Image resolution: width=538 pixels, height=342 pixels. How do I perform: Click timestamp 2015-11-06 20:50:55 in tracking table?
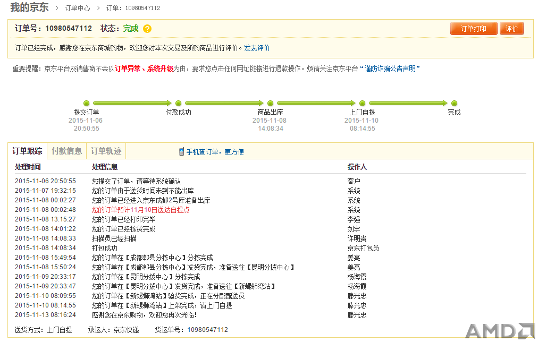pos(45,181)
